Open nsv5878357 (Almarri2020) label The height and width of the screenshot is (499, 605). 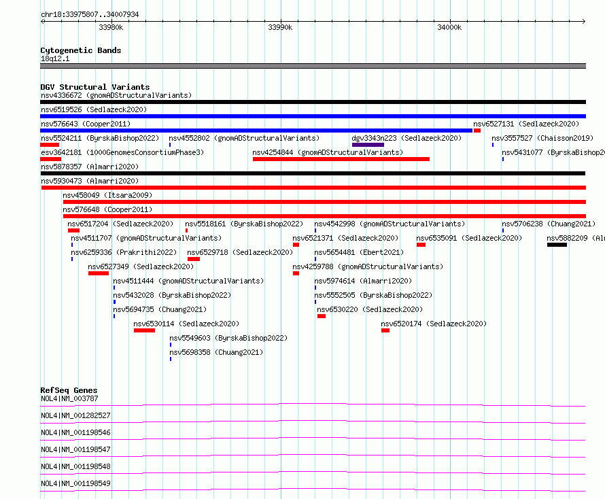click(90, 167)
